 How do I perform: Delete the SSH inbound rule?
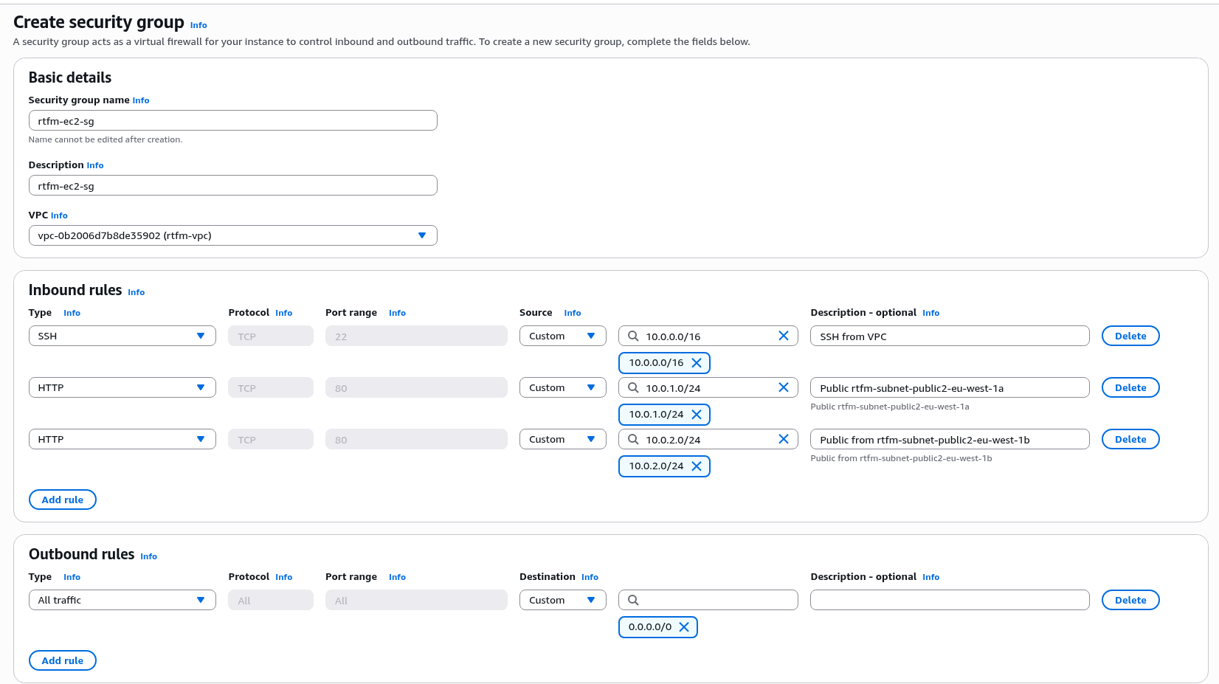[1130, 336]
